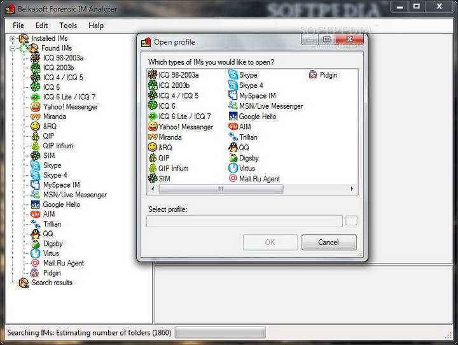Select the Miranda icon in the Open profile dialog

[x=152, y=137]
